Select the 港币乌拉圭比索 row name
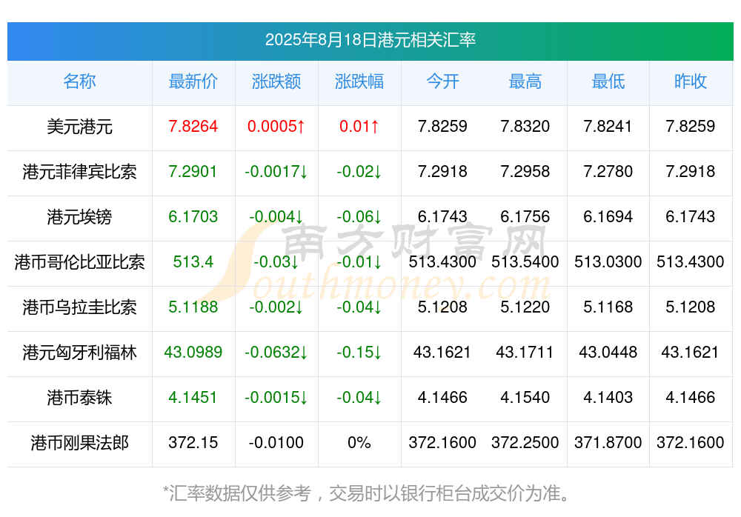Viewport: 741px width, 517px height. (x=79, y=307)
